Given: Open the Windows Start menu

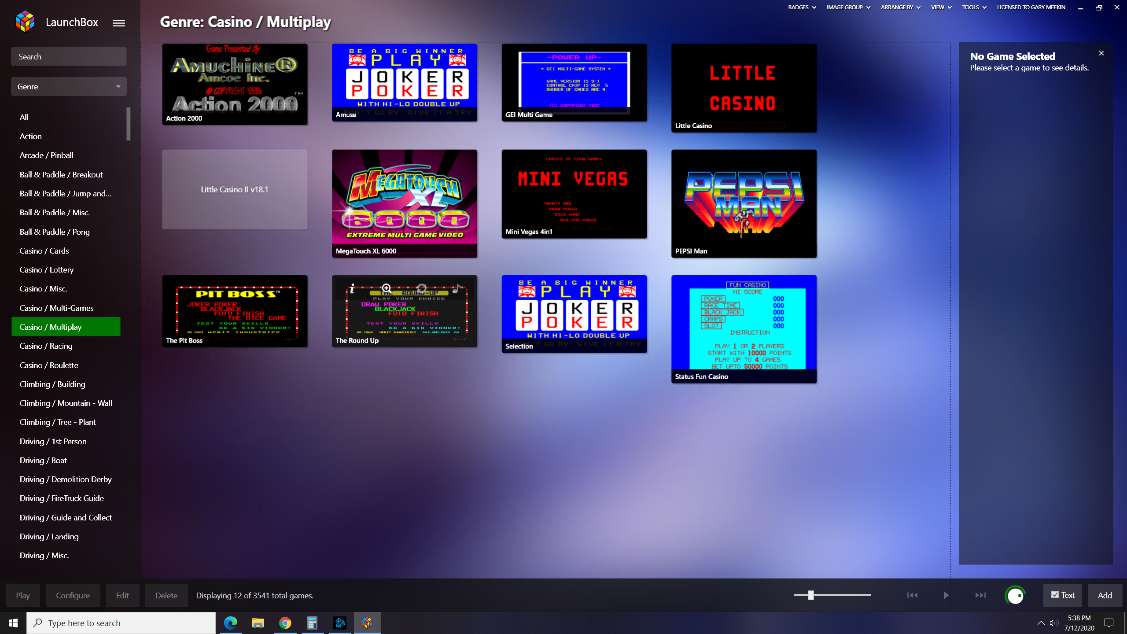Looking at the screenshot, I should pyautogui.click(x=13, y=623).
